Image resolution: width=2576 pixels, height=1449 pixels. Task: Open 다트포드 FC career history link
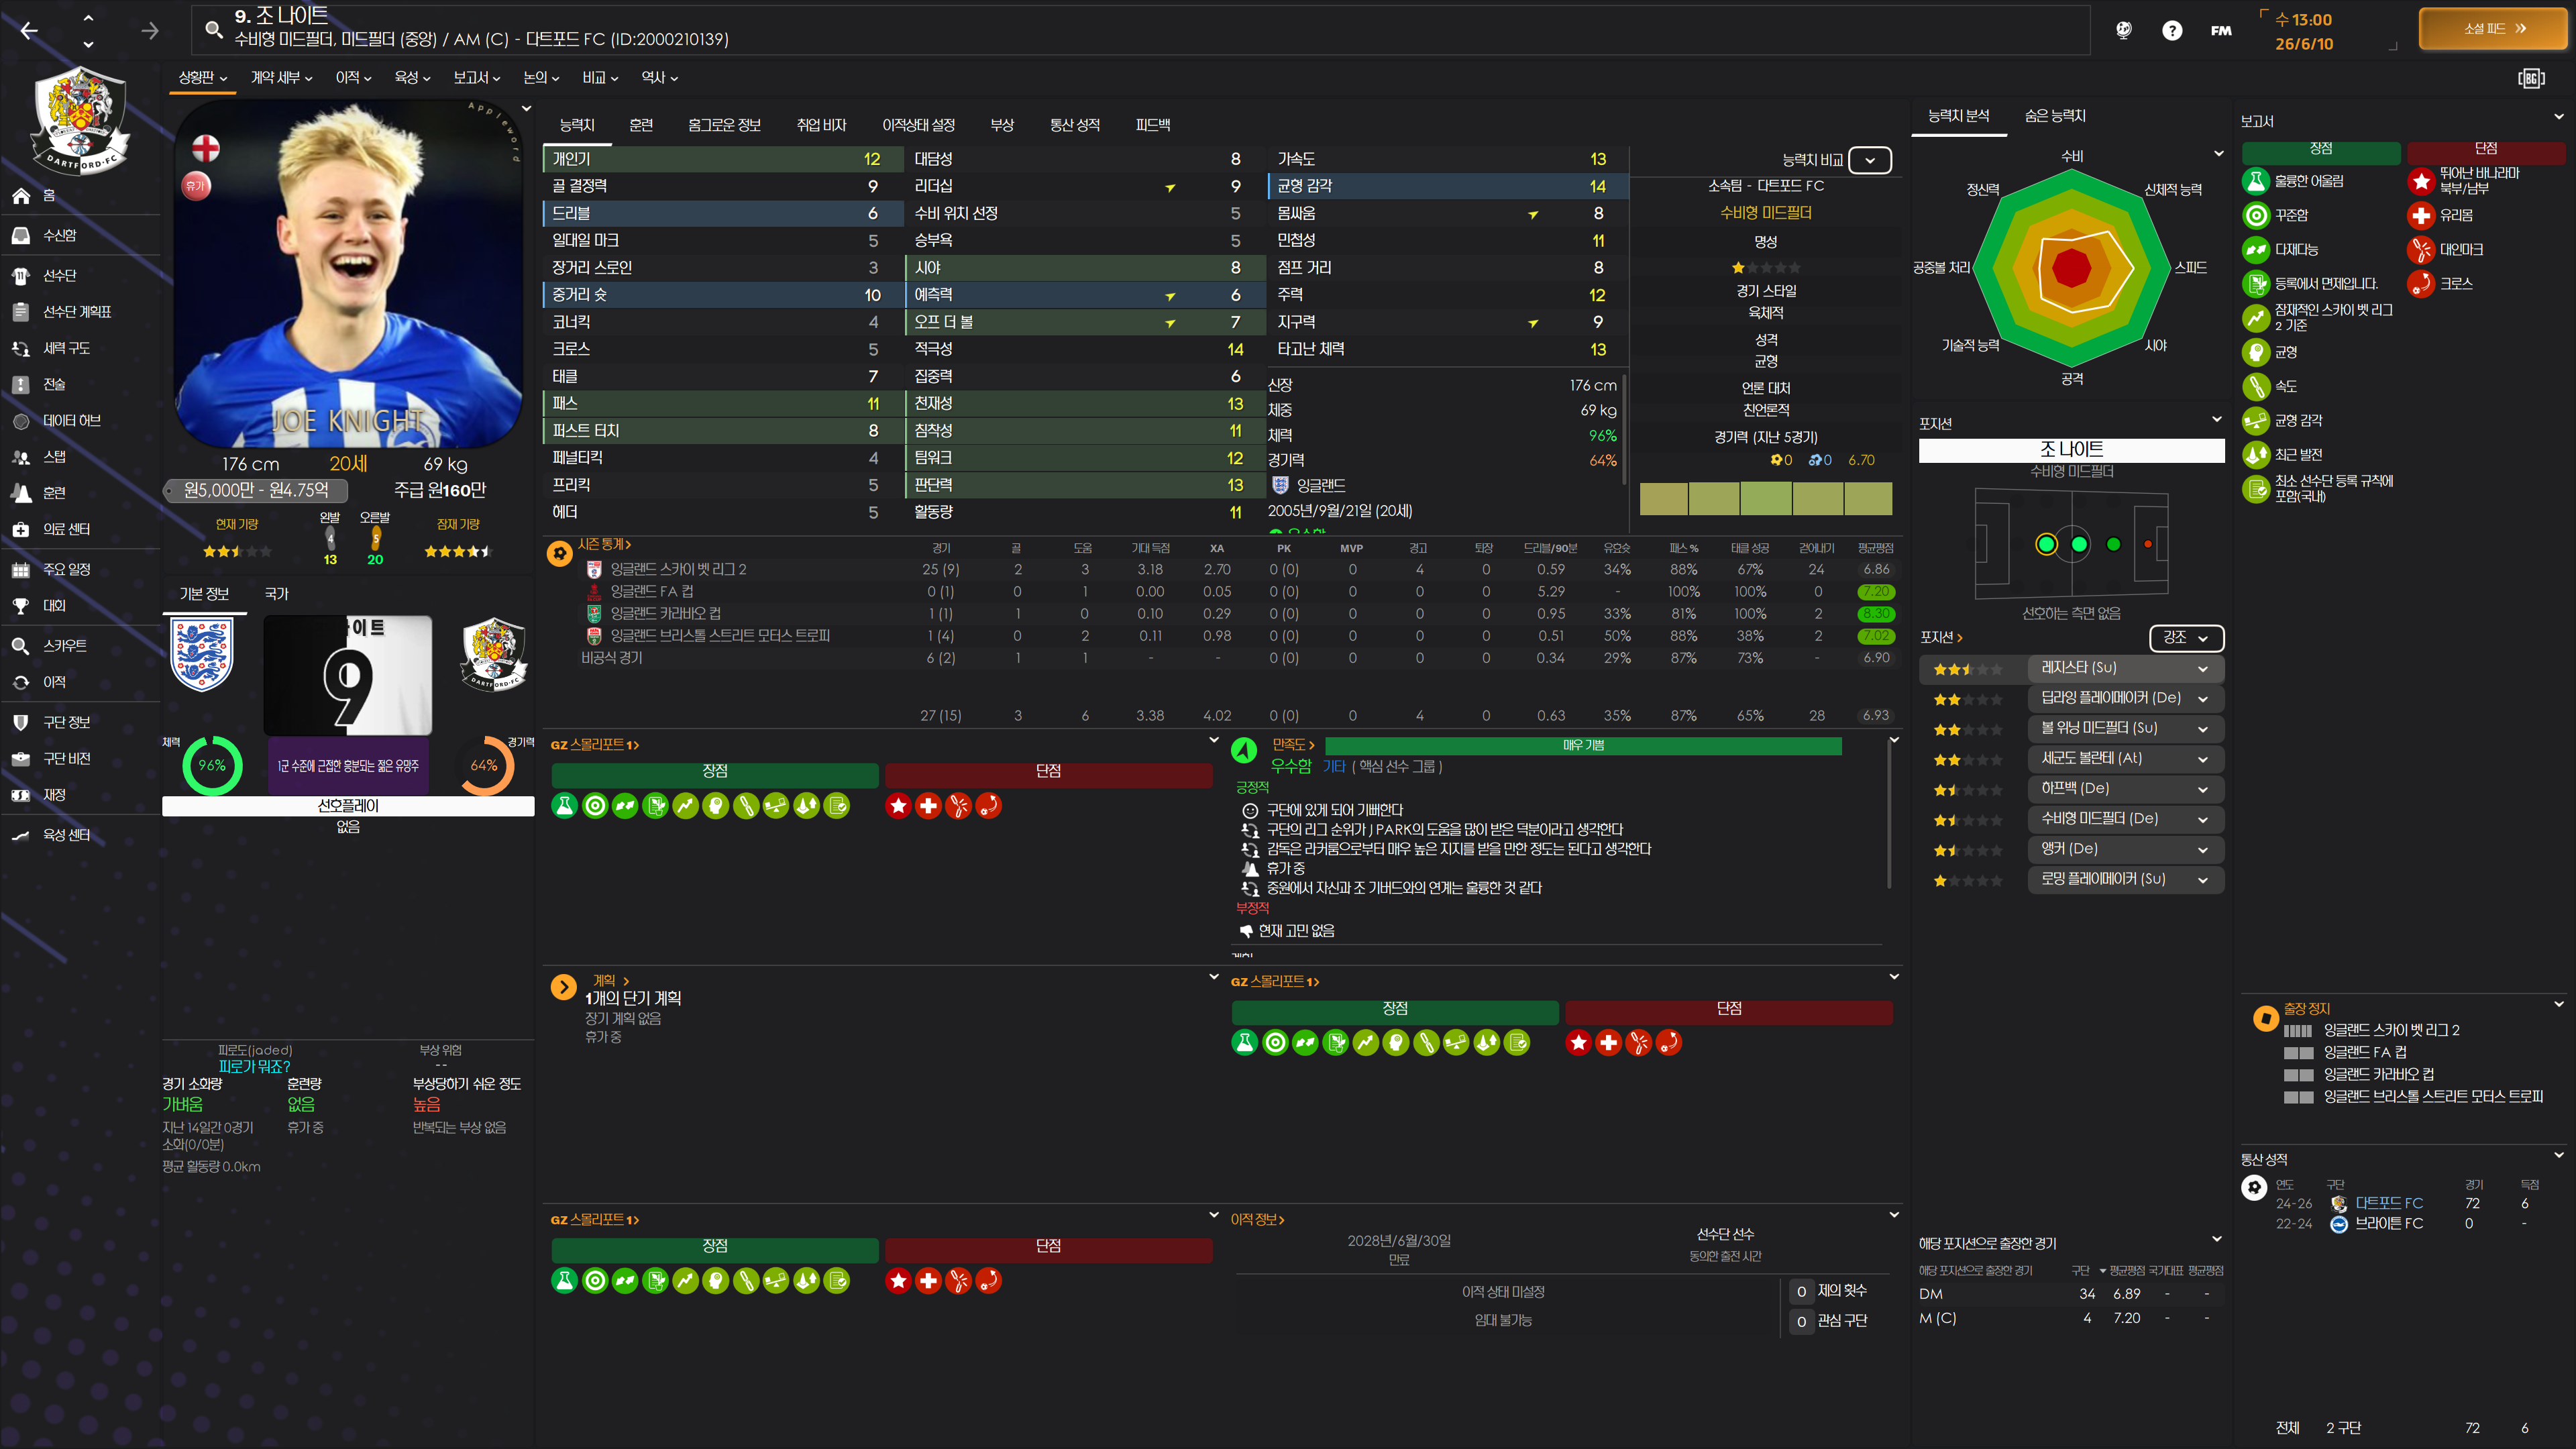[2388, 1203]
